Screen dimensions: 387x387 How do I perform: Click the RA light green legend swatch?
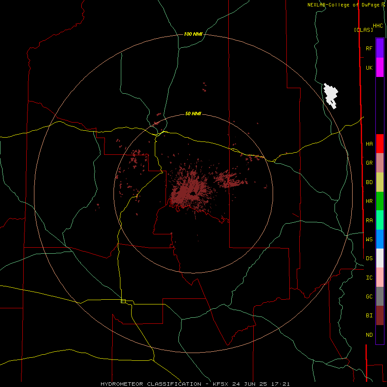pos(380,220)
